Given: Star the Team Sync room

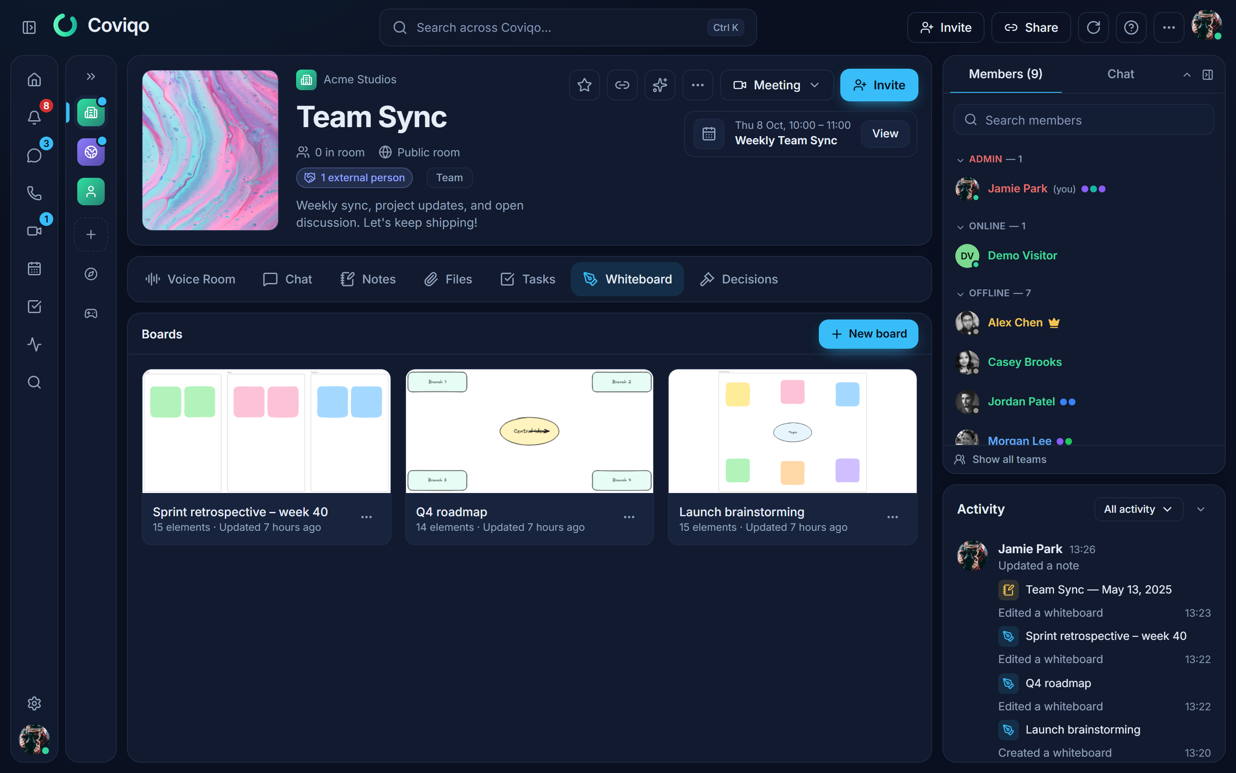Looking at the screenshot, I should pyautogui.click(x=584, y=85).
